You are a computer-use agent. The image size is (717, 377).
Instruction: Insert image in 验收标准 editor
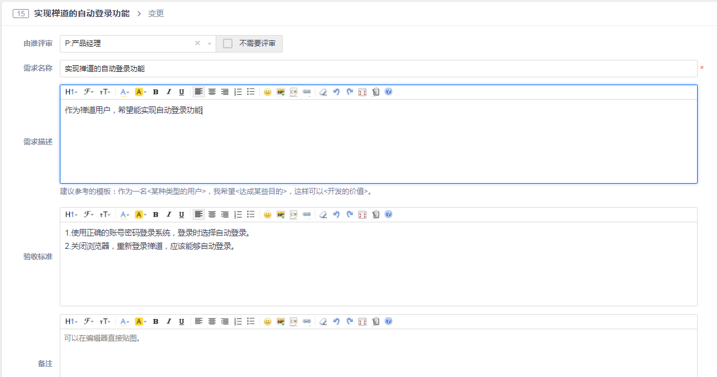click(x=281, y=214)
